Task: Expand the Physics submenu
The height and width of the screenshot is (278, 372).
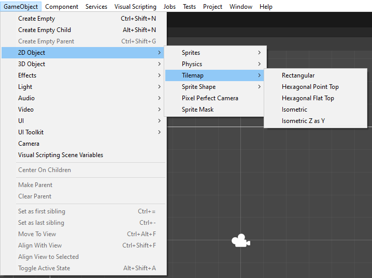Action: pos(216,64)
